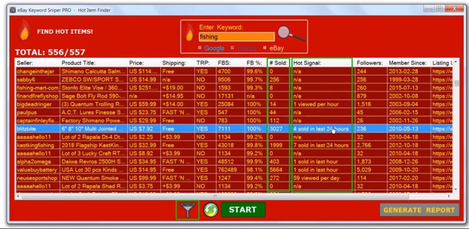469x229 pixels.
Task: Click the funnel filter icon
Action: [x=187, y=210]
